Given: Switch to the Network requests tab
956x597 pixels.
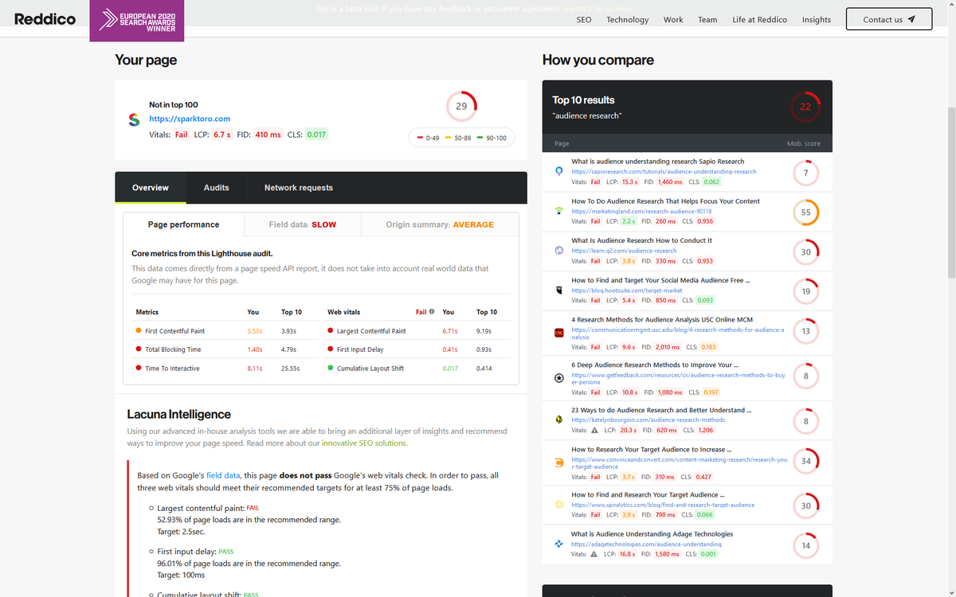Looking at the screenshot, I should 299,188.
